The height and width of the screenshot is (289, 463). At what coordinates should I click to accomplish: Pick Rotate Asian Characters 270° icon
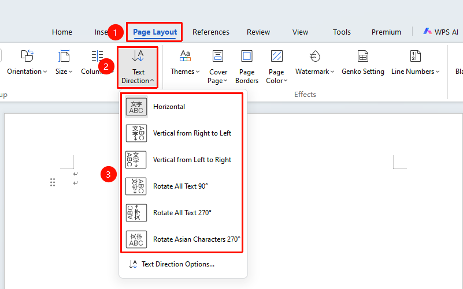pos(136,239)
